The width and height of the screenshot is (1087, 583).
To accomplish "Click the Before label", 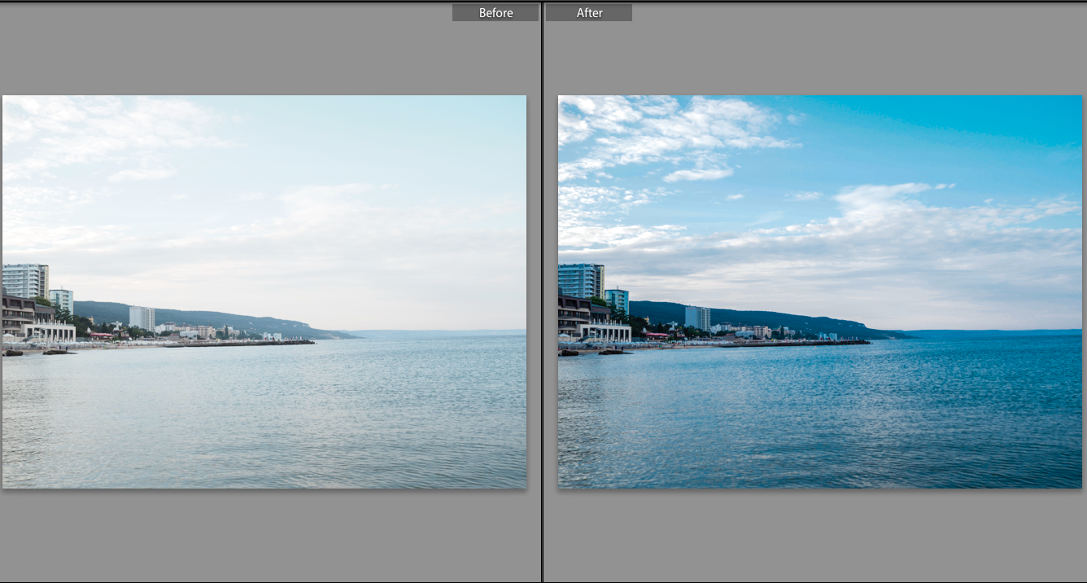I will pos(495,12).
